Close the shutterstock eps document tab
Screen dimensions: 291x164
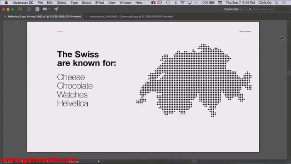tap(86, 16)
